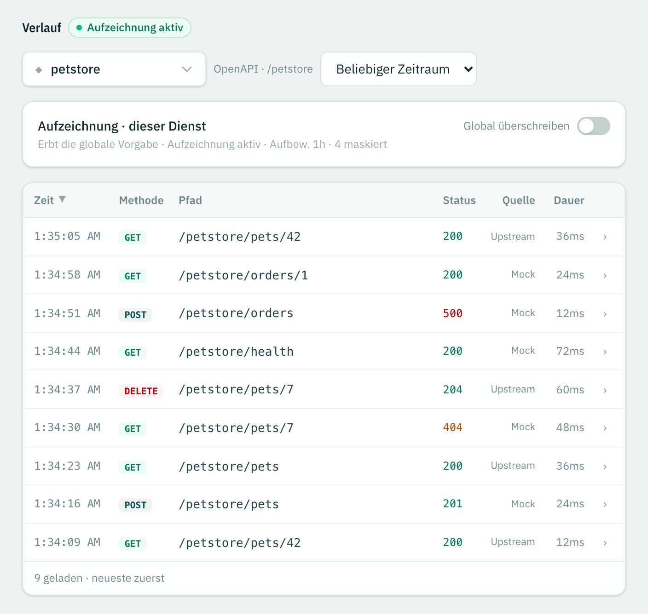Open path /petstore/orders/1

pos(243,275)
